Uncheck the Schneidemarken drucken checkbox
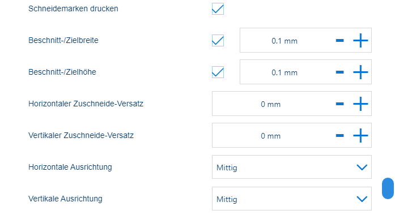 point(218,9)
